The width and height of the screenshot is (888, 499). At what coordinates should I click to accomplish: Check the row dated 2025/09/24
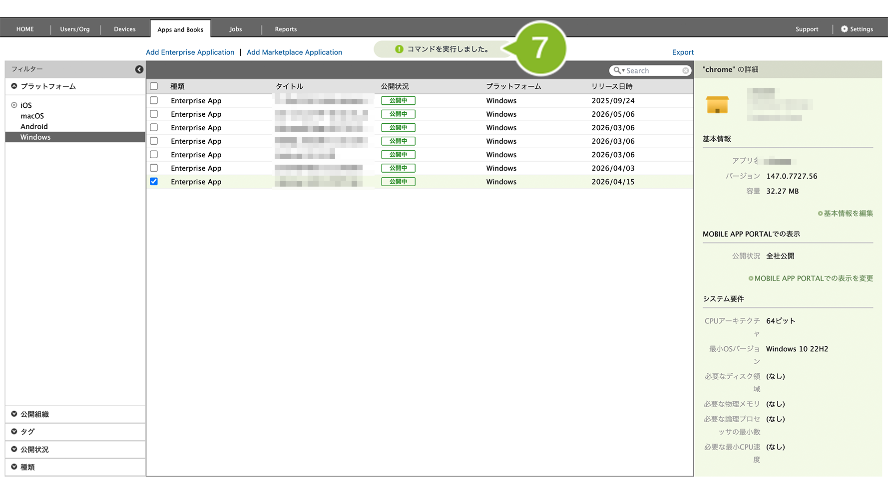click(154, 100)
